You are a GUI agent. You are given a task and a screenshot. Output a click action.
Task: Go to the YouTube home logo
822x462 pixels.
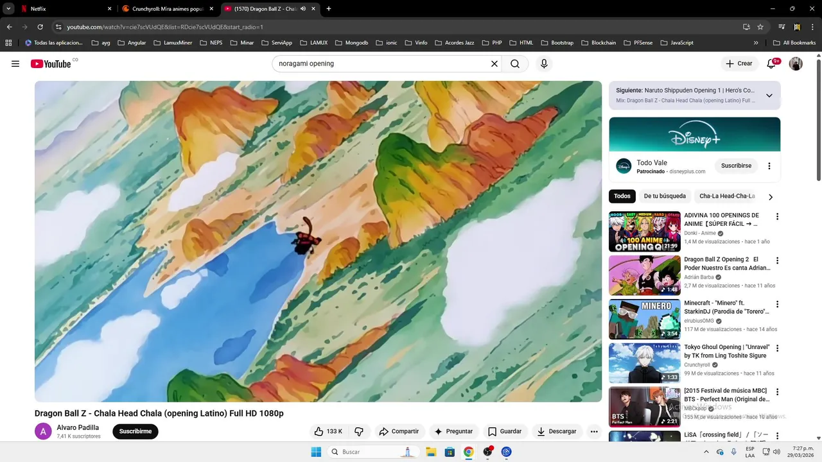click(x=51, y=64)
